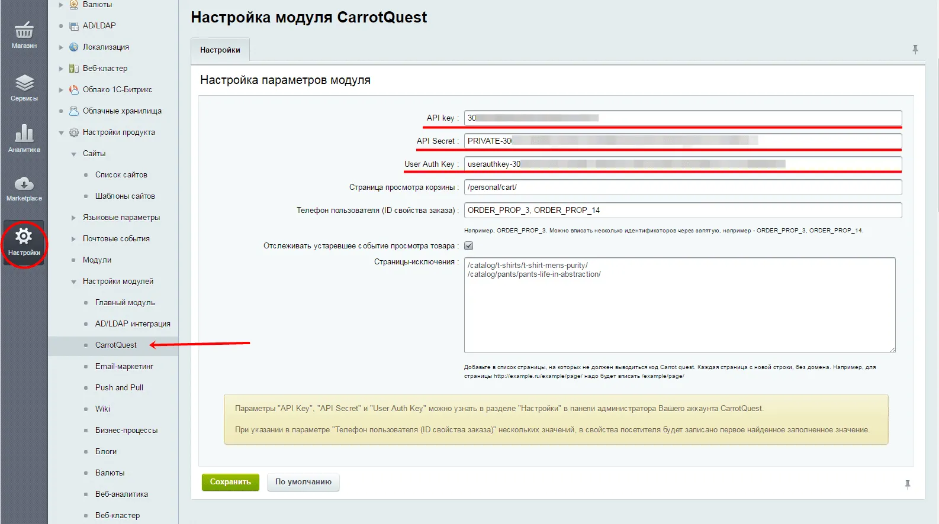Open Wiki module settings
Image resolution: width=939 pixels, height=524 pixels.
[x=102, y=409]
